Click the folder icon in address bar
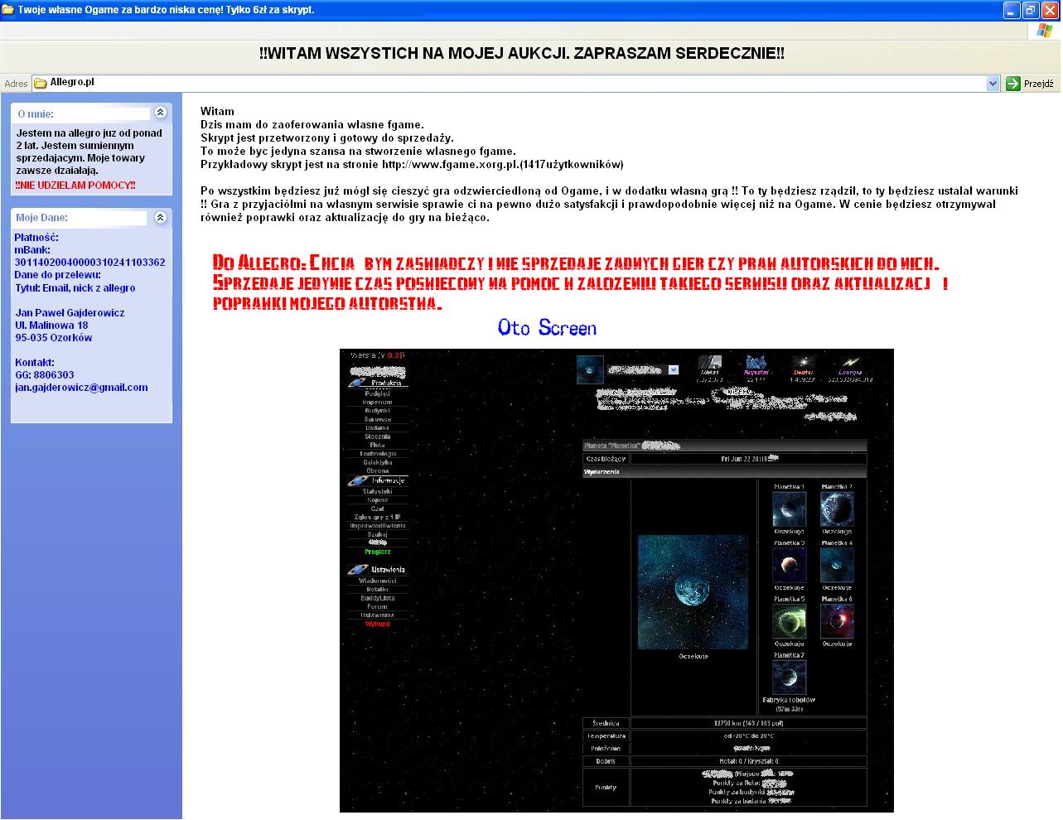Screen dimensions: 1063x820 pyautogui.click(x=40, y=84)
